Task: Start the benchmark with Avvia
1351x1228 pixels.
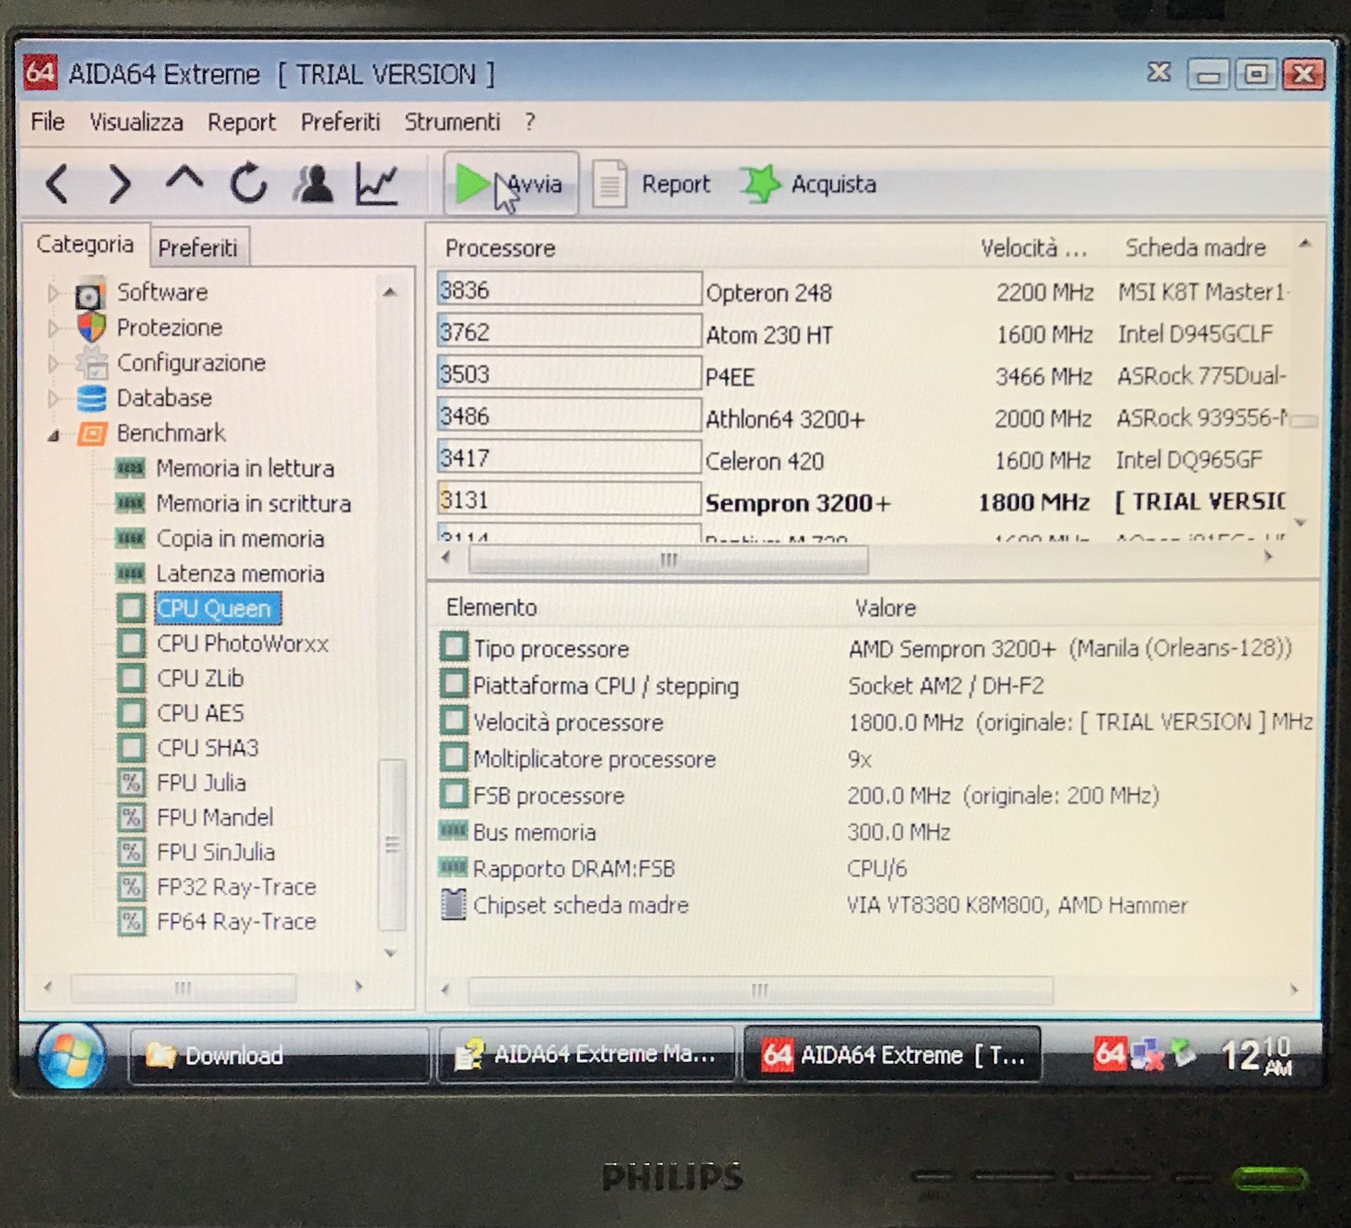Action: click(511, 184)
